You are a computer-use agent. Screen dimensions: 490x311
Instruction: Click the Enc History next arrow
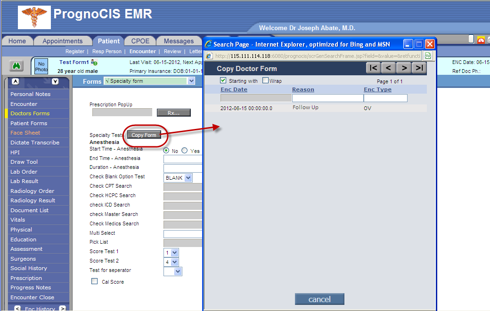coord(63,309)
